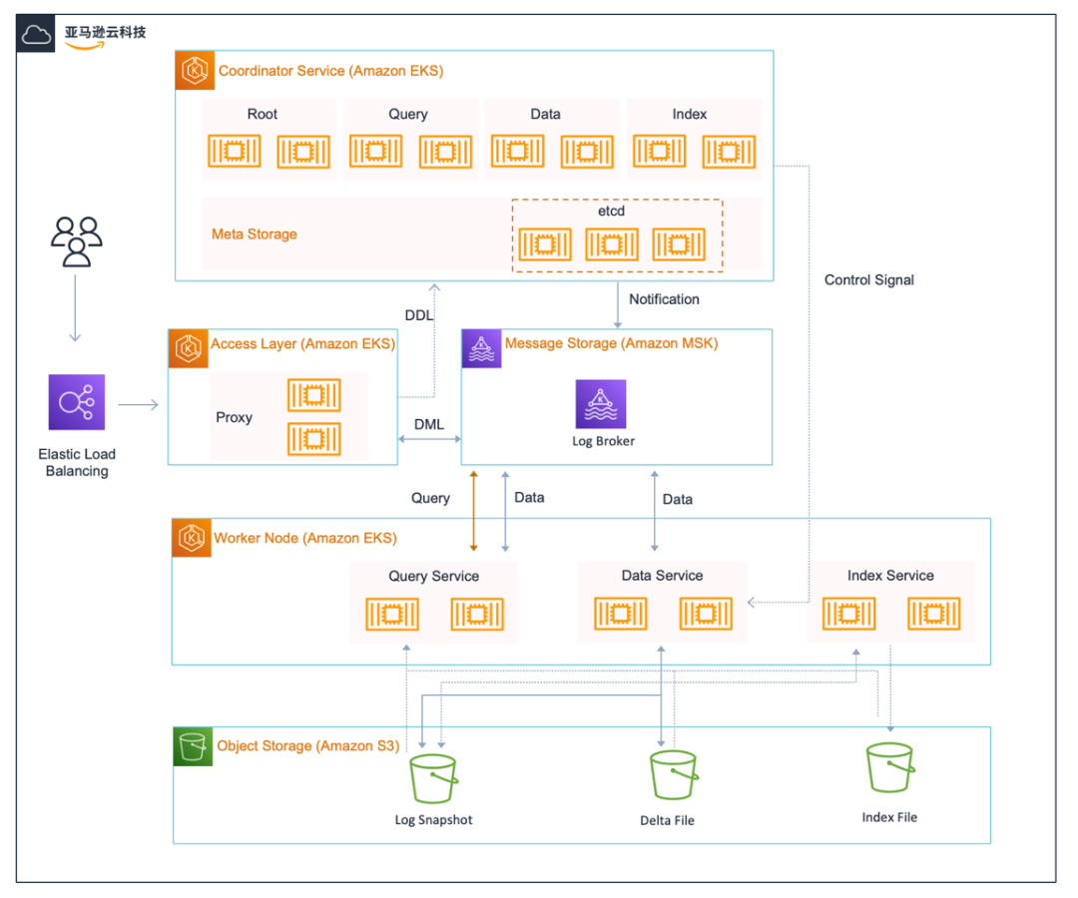
Task: Click the second container icon under Root
Action: (303, 151)
